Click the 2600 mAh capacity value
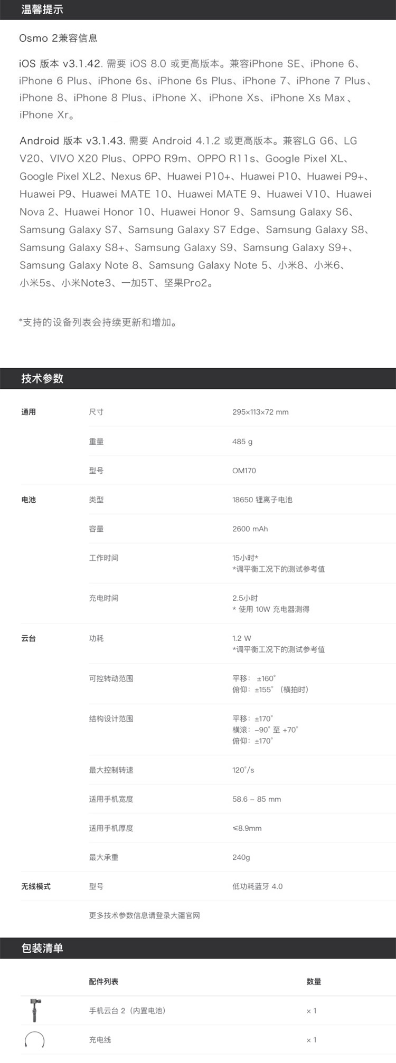396x1063 pixels. (250, 529)
